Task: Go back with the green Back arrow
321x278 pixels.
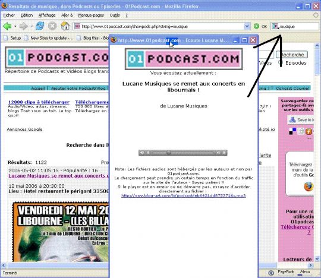Action: [x=7, y=26]
